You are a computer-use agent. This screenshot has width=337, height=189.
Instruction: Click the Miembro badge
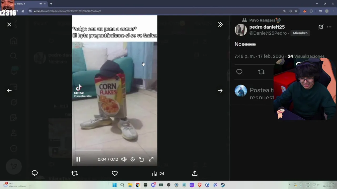pos(300,33)
